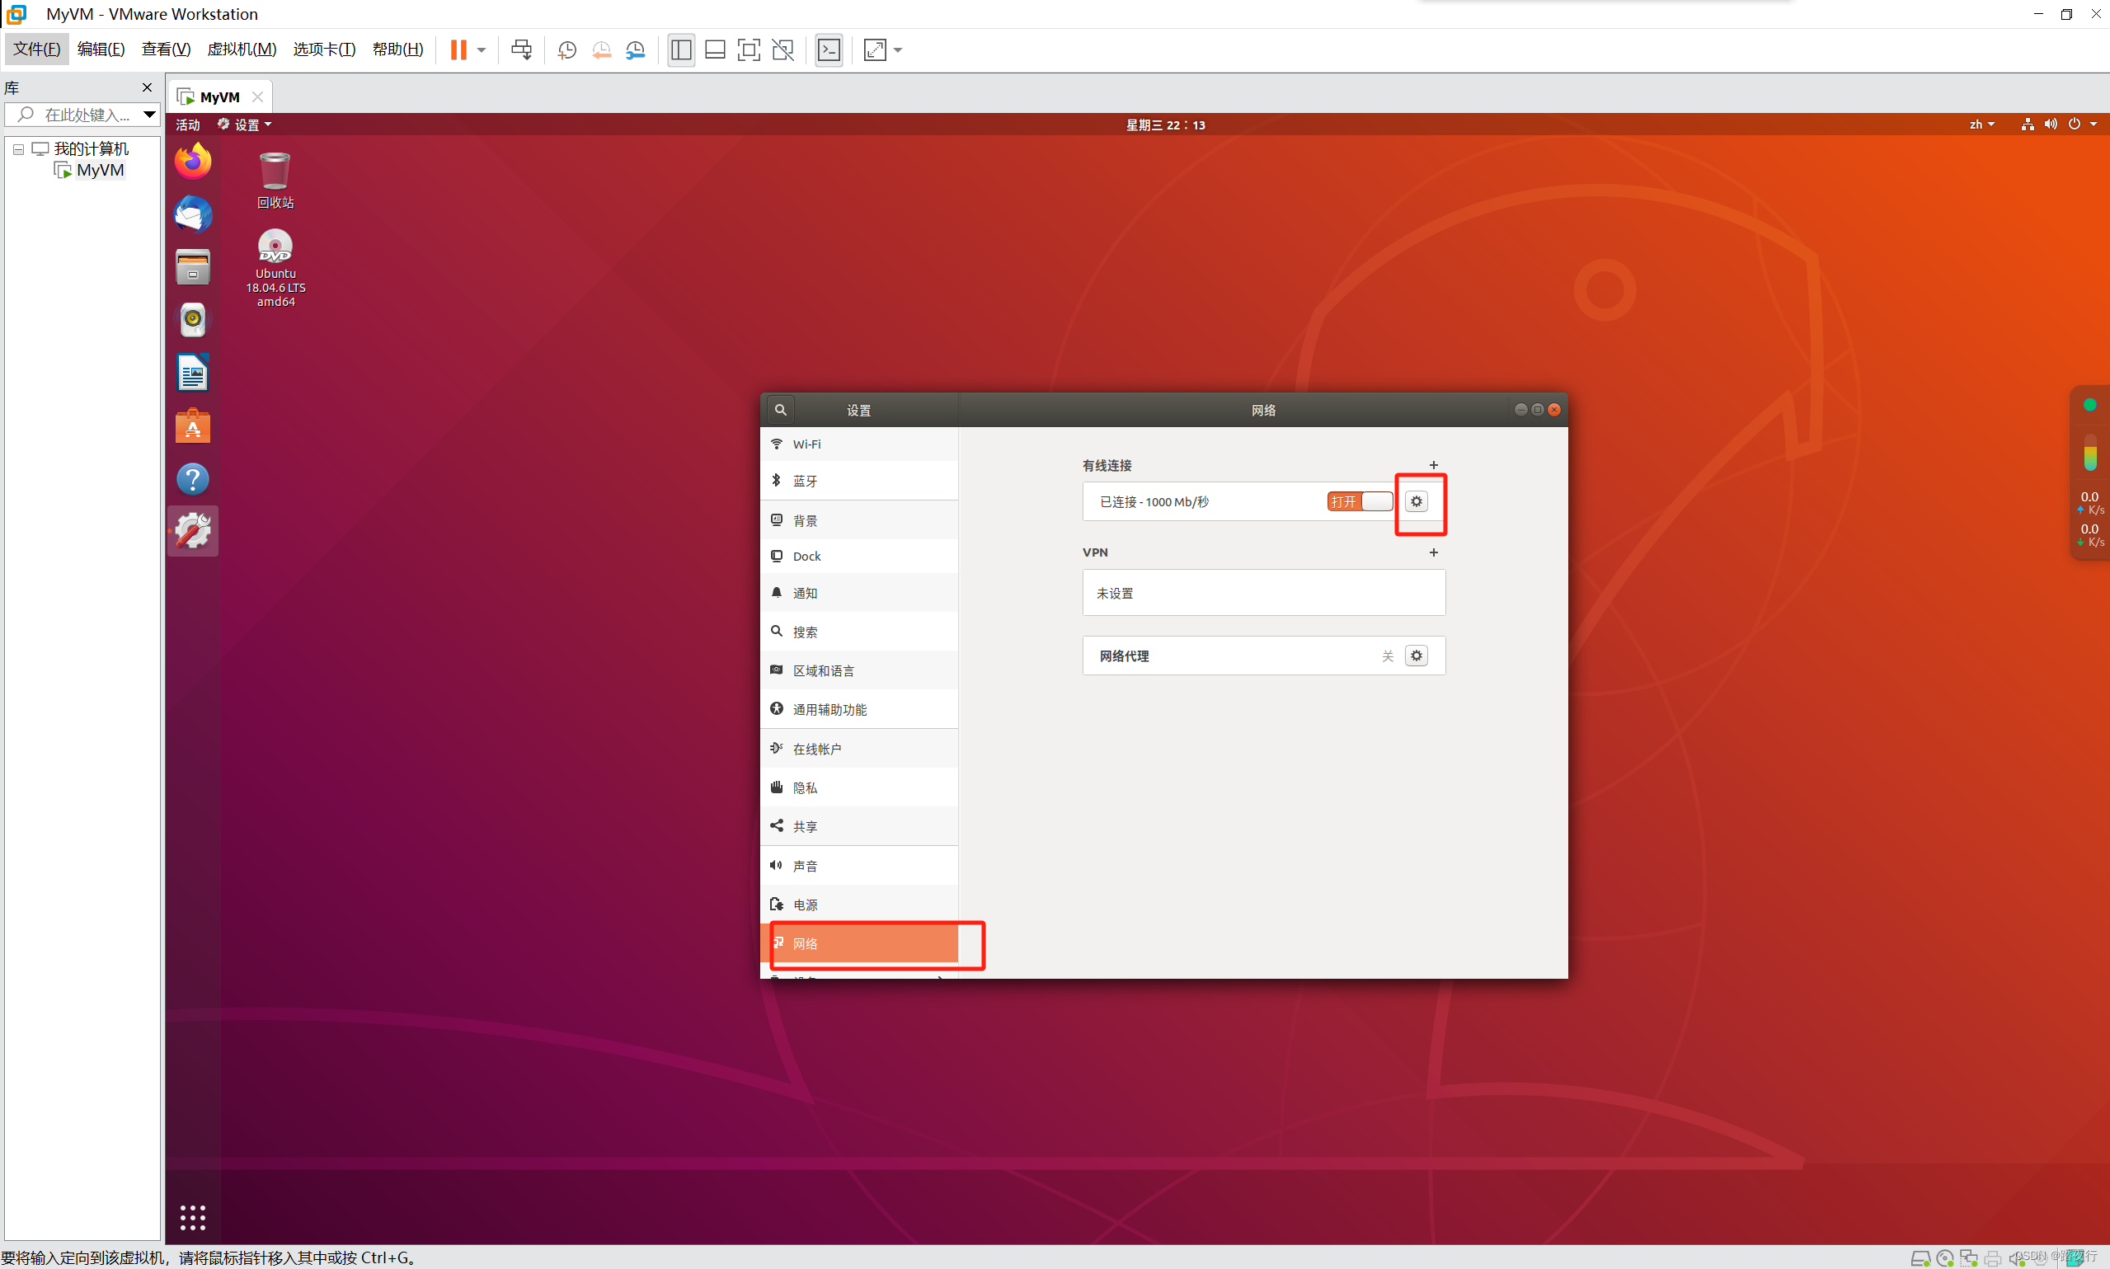Show applications grid
The image size is (2110, 1269).
[193, 1217]
